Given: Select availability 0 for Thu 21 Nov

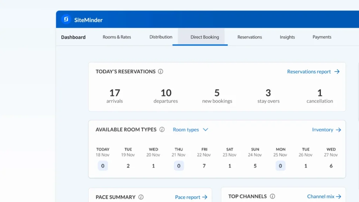Looking at the screenshot, I should tap(179, 166).
